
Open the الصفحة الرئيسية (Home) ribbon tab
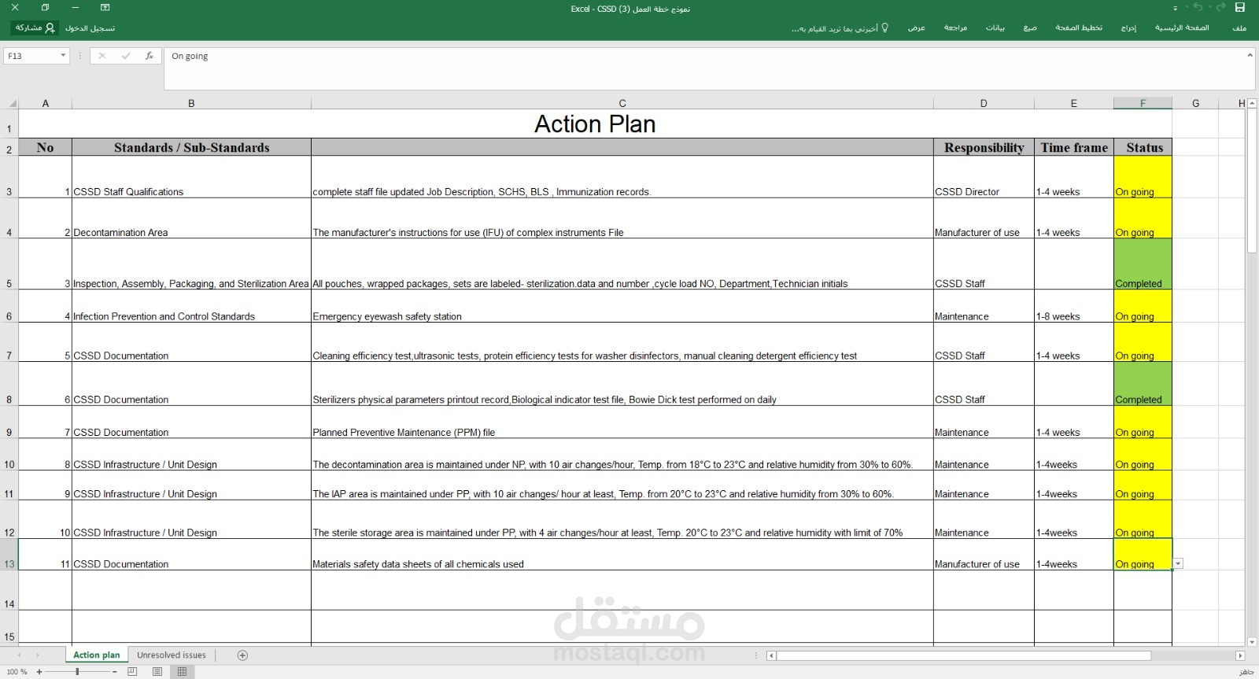point(1182,28)
